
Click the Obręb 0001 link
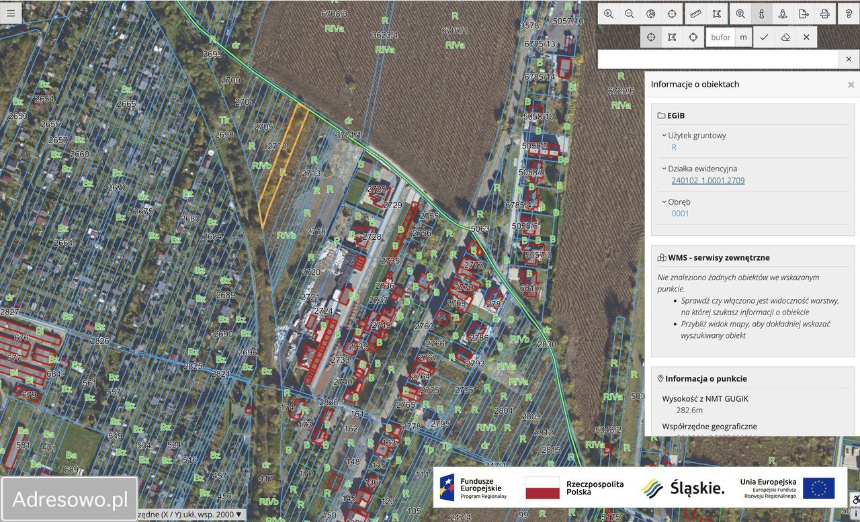coord(680,214)
